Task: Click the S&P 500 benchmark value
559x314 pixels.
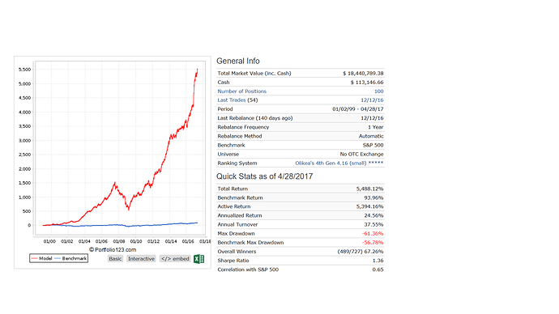Action: 373,145
